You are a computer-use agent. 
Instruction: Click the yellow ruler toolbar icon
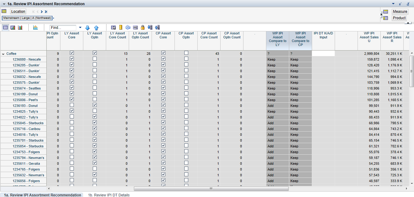[x=121, y=27]
